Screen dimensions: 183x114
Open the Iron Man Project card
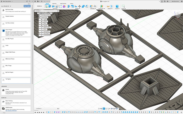[16, 40]
